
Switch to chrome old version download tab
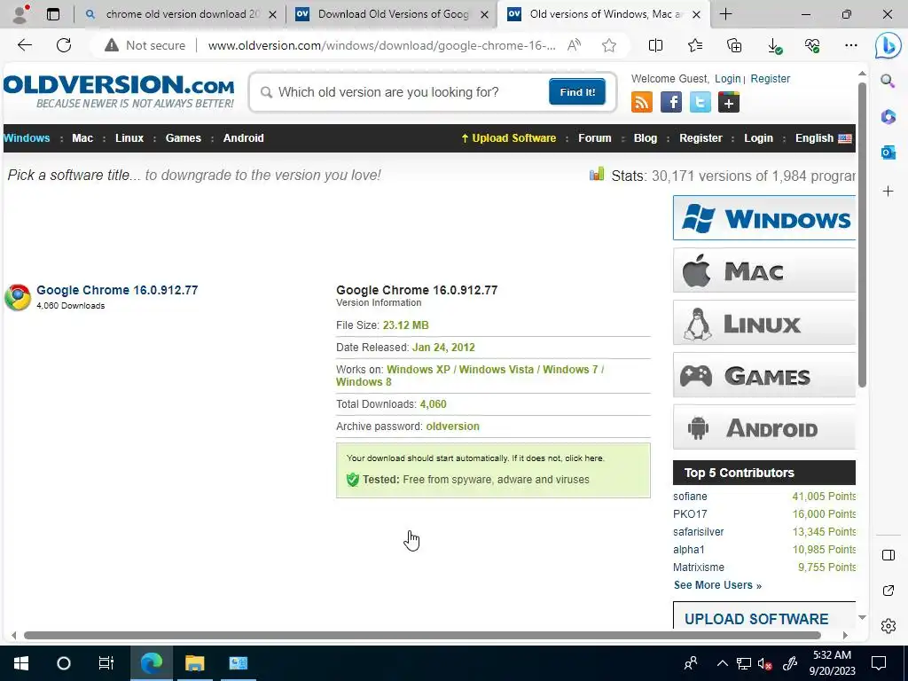pos(180,14)
